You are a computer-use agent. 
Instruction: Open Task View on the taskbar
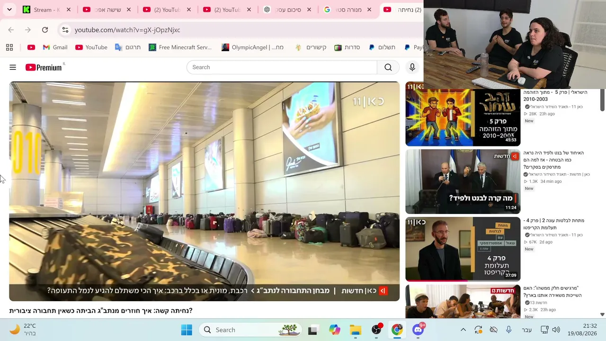coord(312,330)
